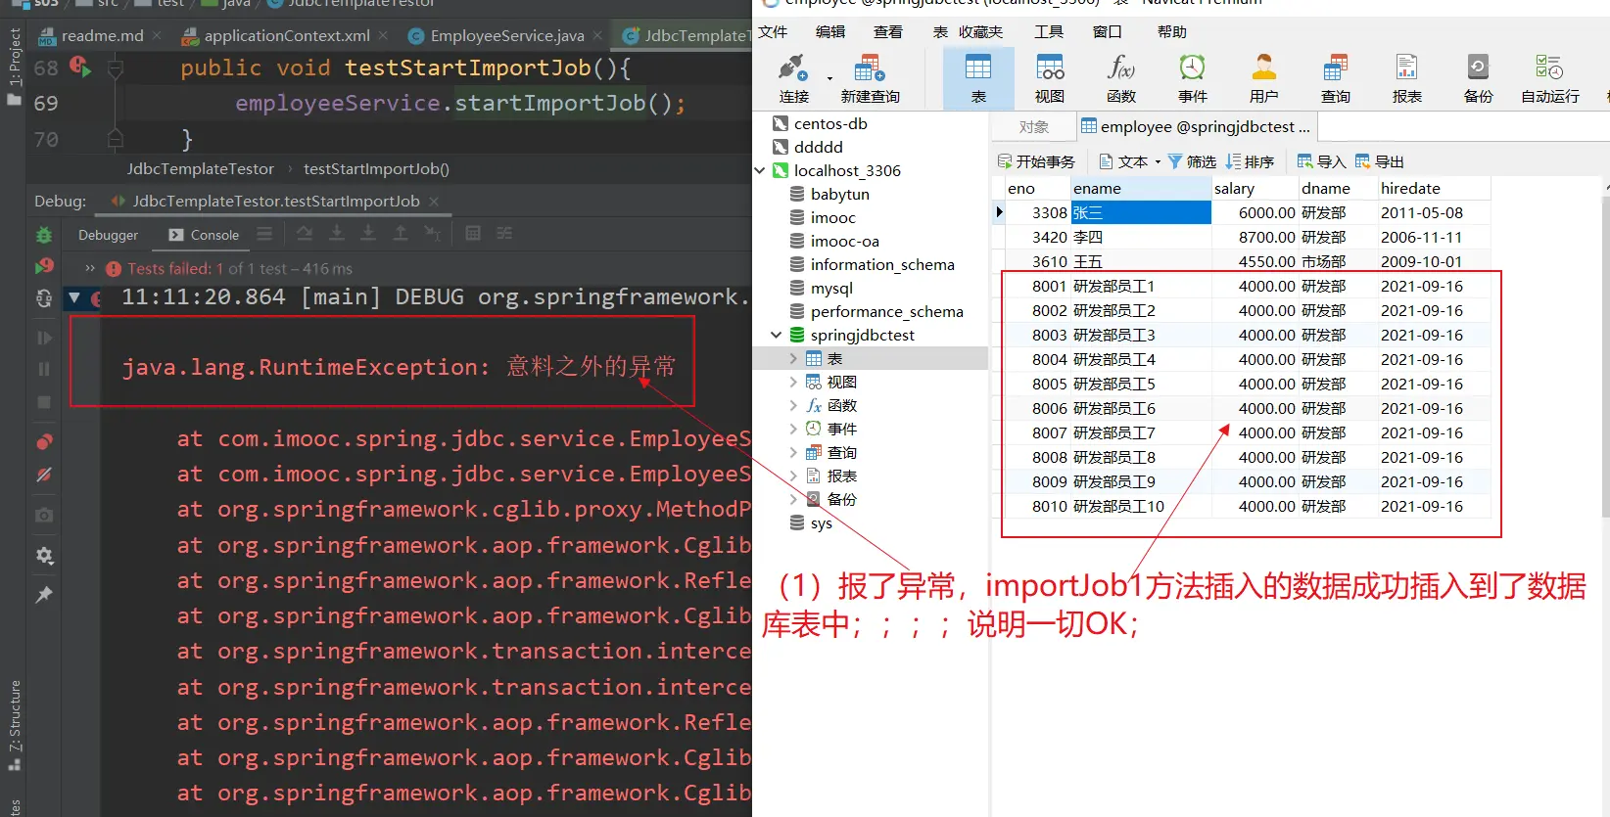Click the salary column header
1610x817 pixels.
click(1234, 189)
